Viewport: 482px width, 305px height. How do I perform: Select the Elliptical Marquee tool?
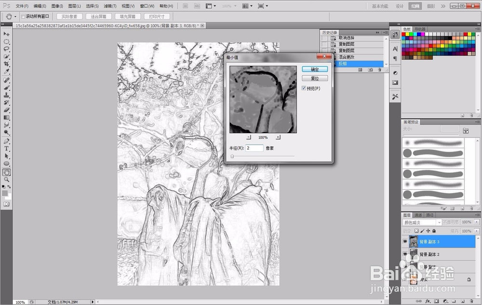click(6, 42)
